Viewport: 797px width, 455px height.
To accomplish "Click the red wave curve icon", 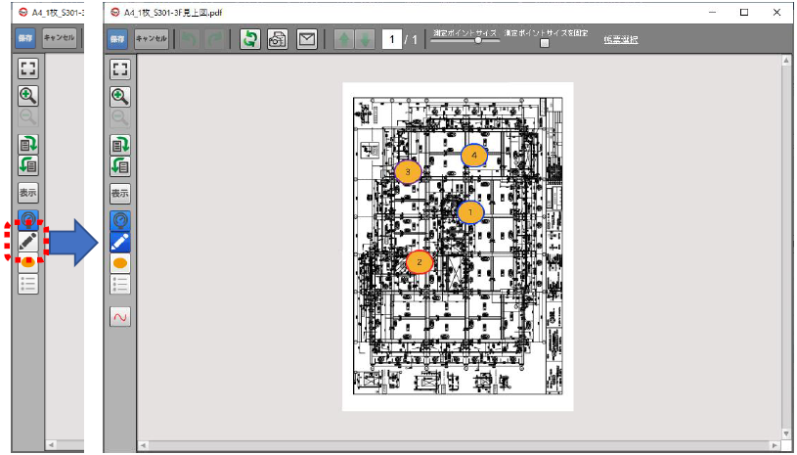I will coord(120,317).
